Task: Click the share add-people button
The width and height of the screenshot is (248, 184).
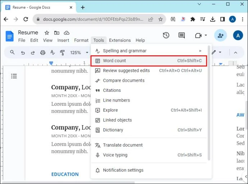Action: point(220,35)
